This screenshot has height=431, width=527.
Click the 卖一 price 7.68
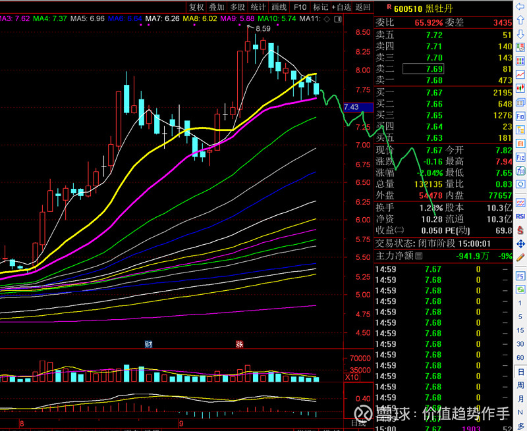[434, 80]
